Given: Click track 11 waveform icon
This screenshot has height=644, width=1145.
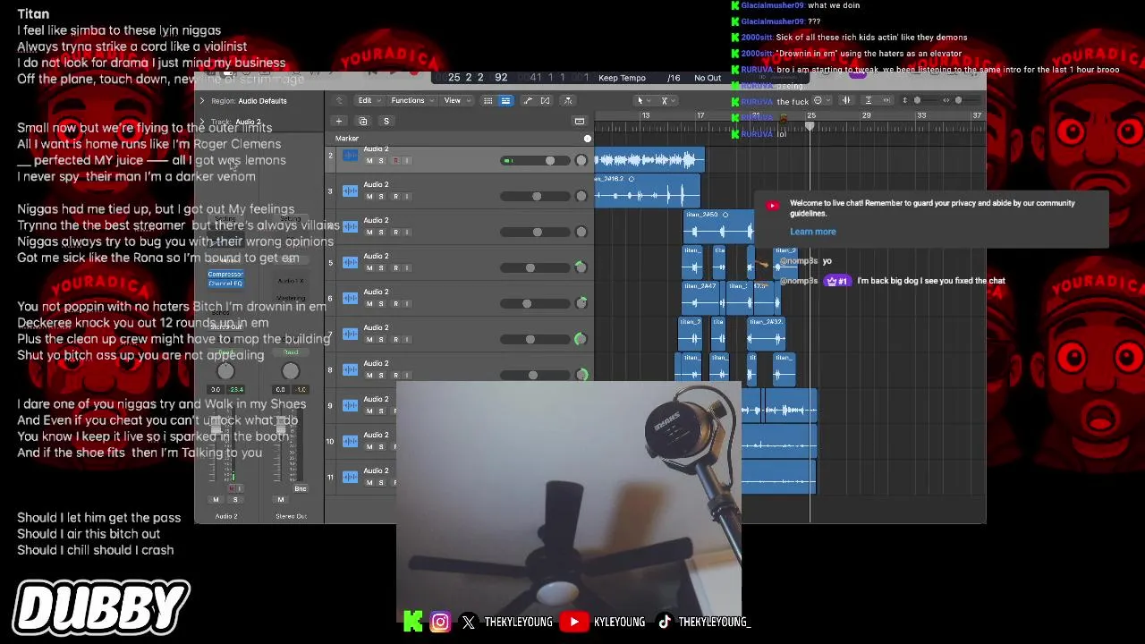Looking at the screenshot, I should 350,478.
